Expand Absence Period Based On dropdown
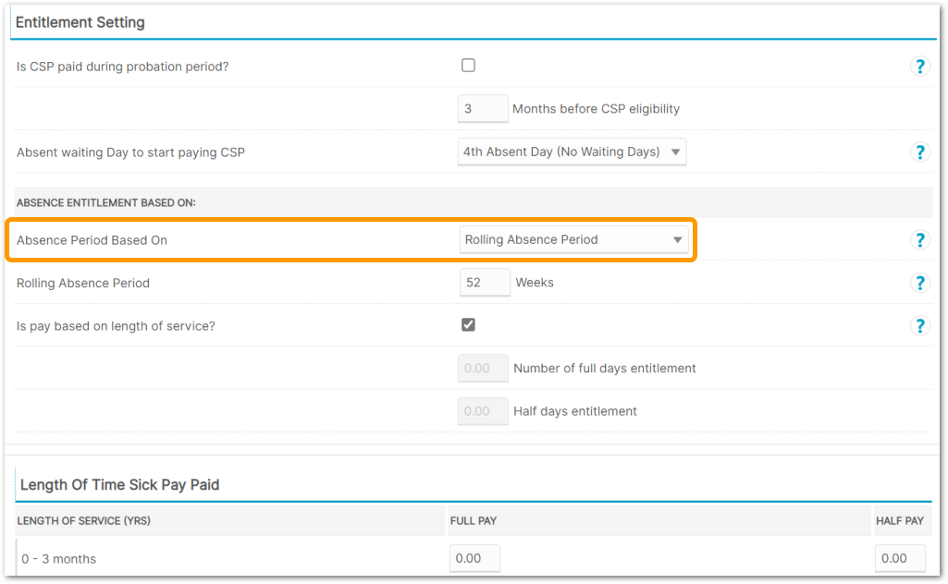This screenshot has height=584, width=948. coord(574,240)
